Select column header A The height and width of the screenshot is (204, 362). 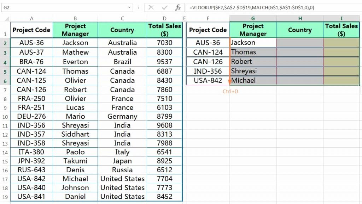point(31,18)
